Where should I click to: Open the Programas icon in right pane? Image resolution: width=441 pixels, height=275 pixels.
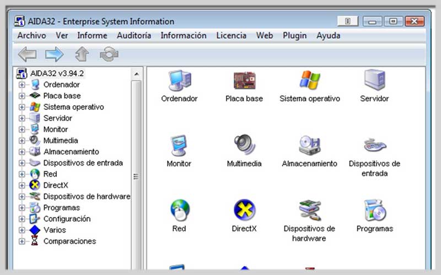tap(375, 210)
